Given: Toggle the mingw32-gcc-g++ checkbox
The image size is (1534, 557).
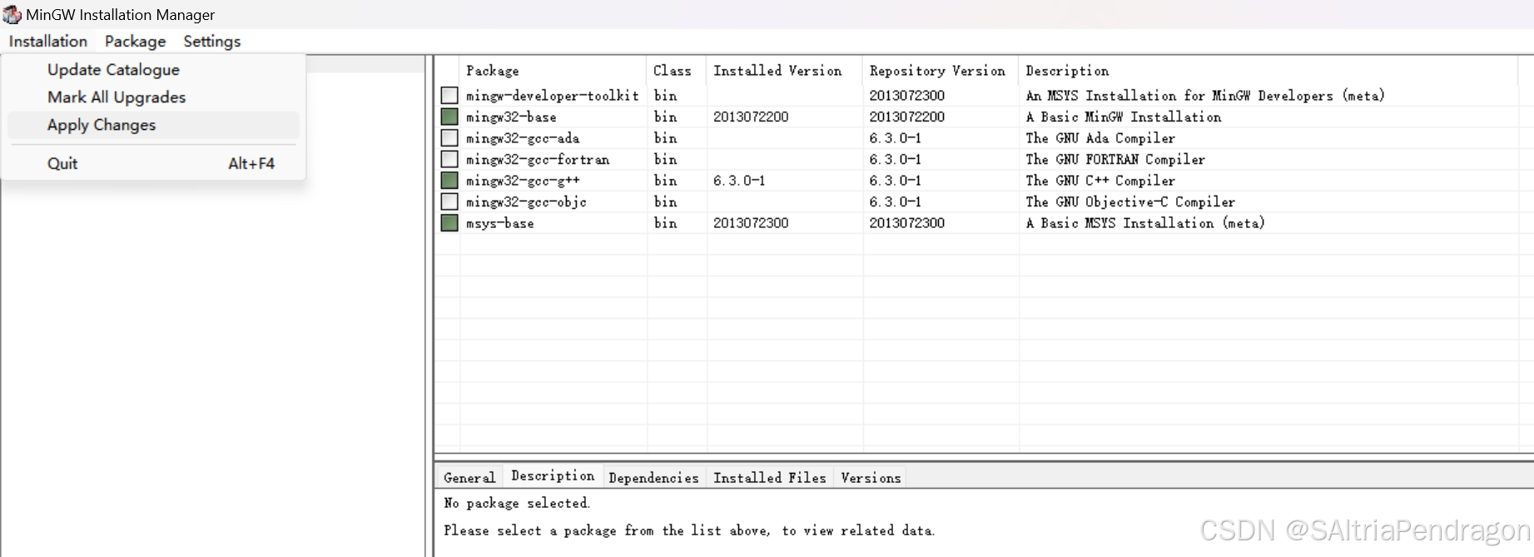Looking at the screenshot, I should pos(449,181).
